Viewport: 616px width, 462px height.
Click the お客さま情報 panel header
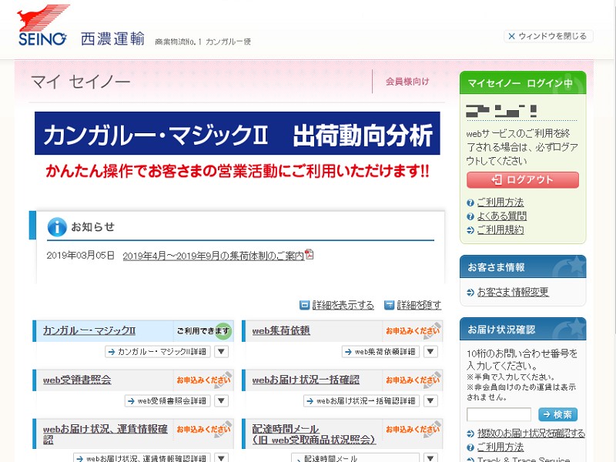click(x=523, y=266)
